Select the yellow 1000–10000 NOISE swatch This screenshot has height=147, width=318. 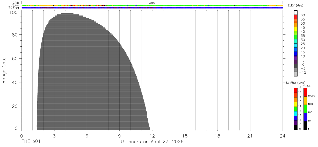305,101
